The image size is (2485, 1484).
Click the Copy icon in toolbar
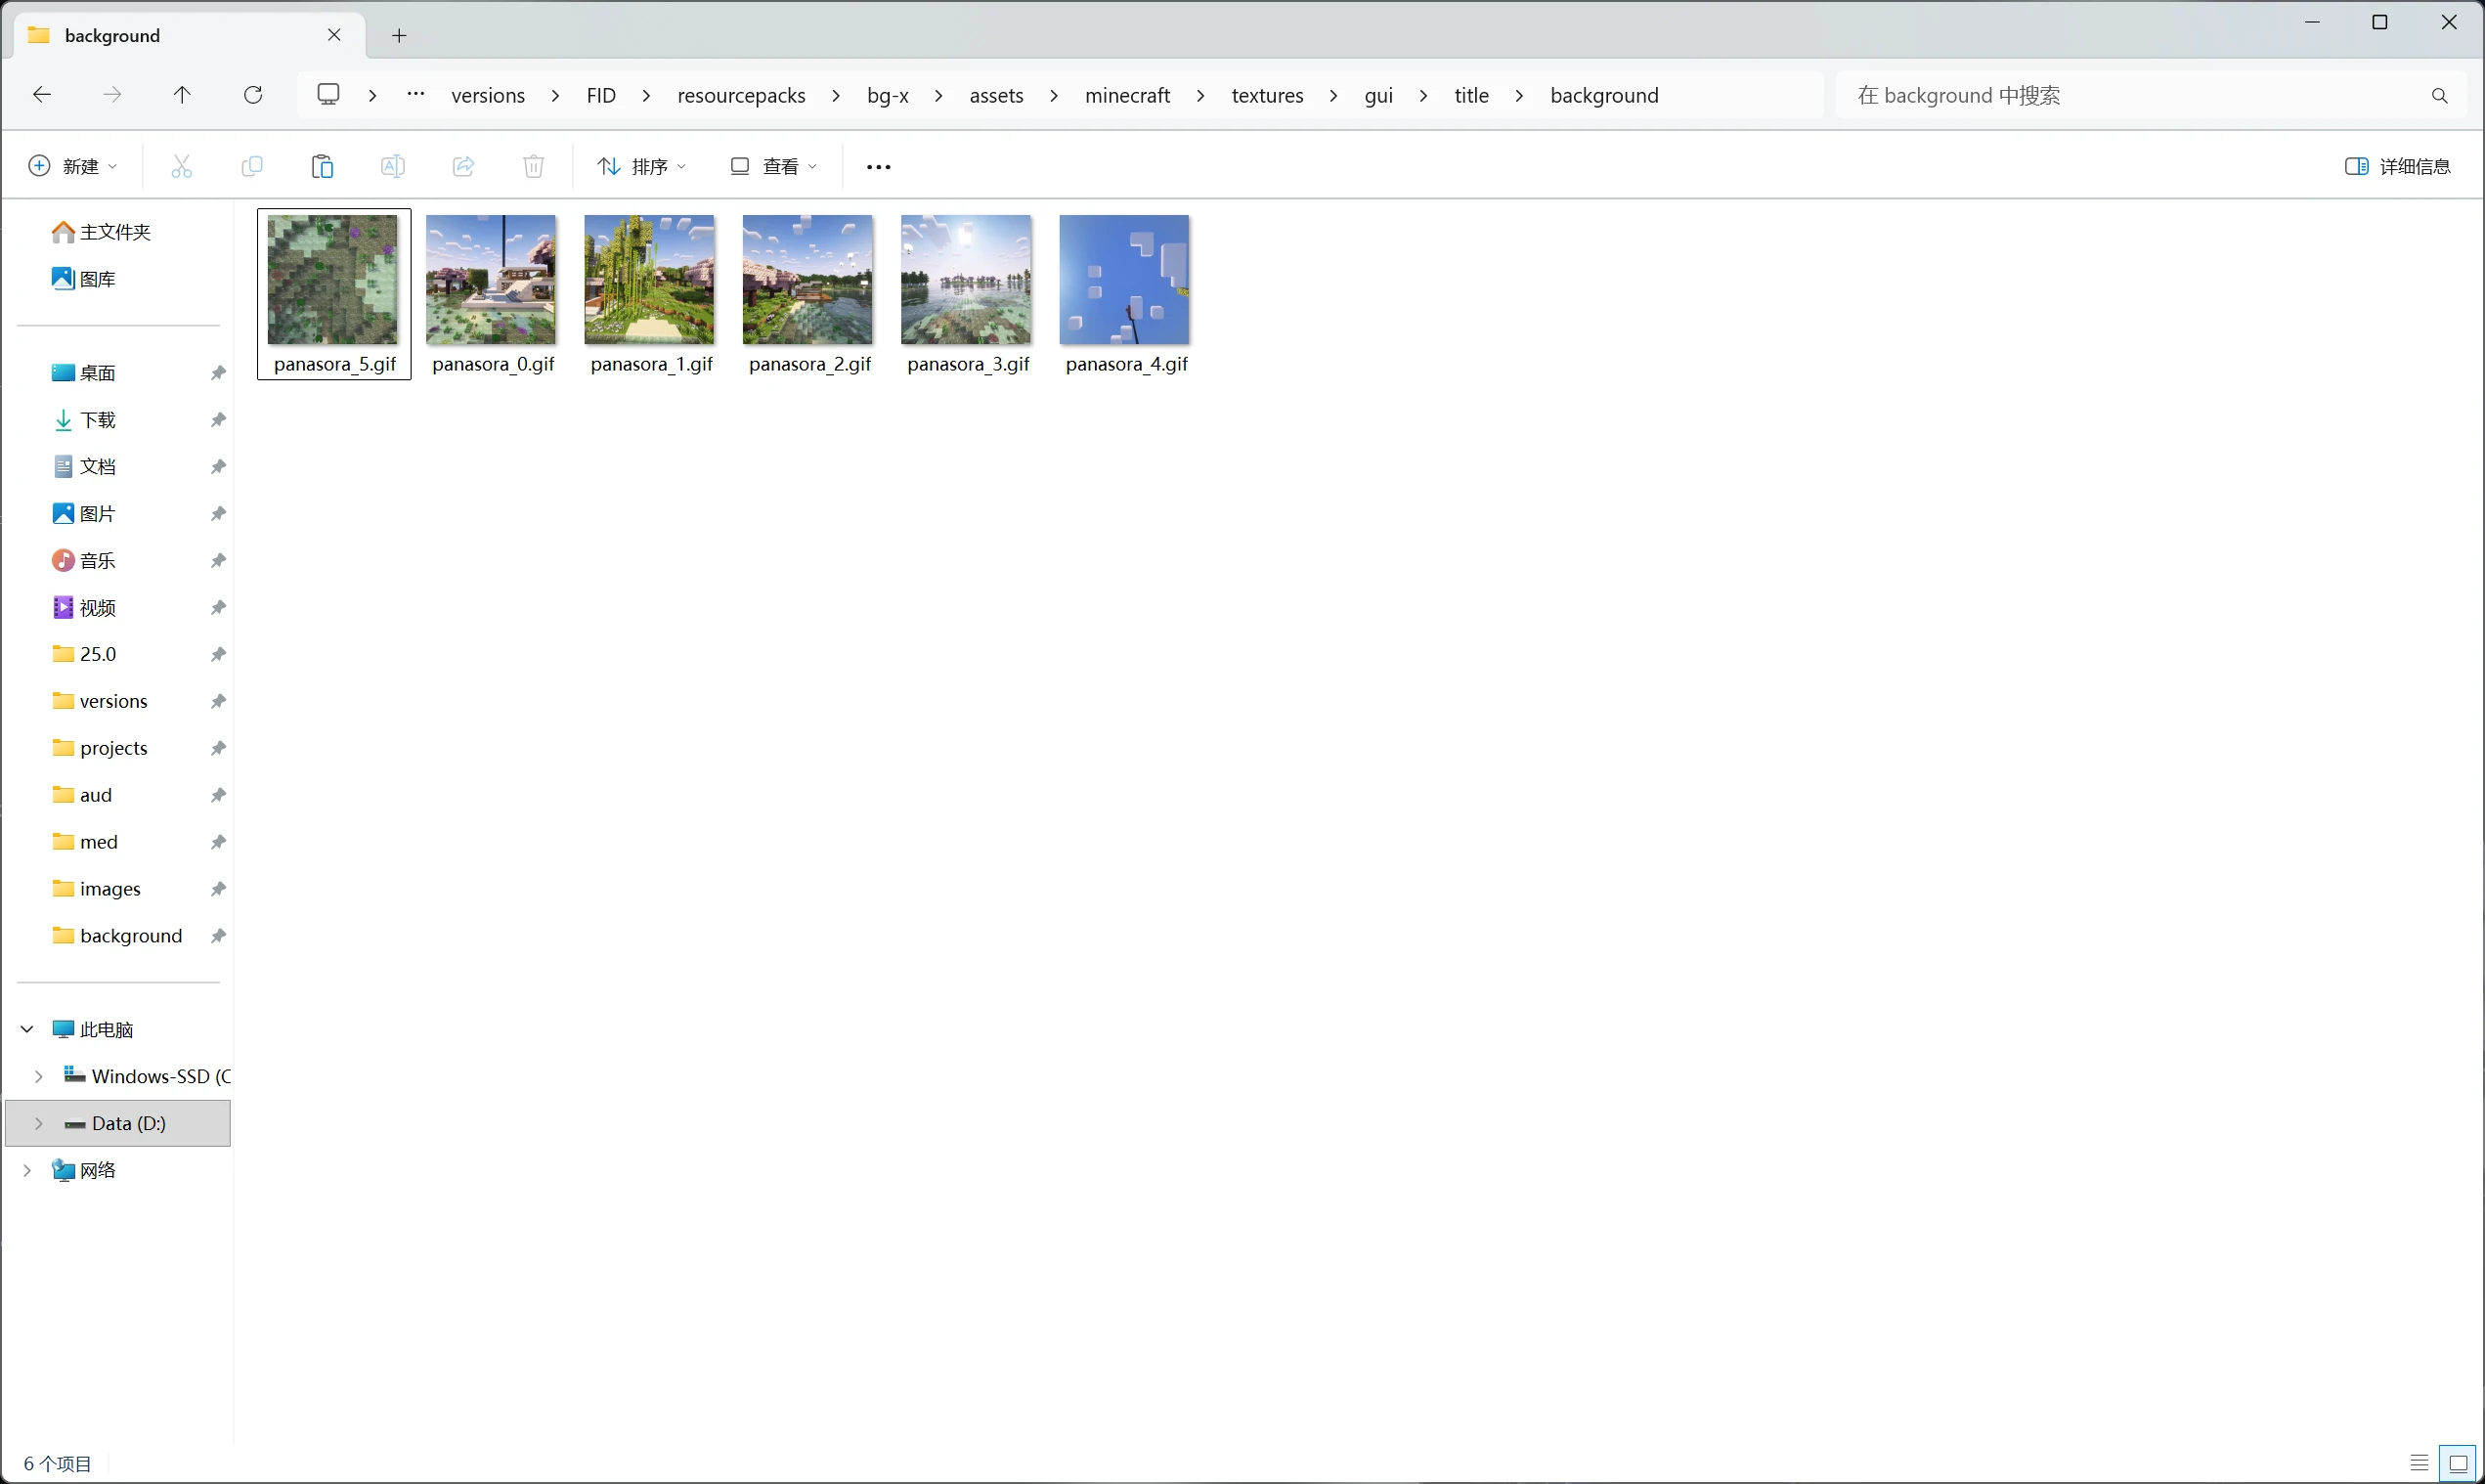pos(252,167)
